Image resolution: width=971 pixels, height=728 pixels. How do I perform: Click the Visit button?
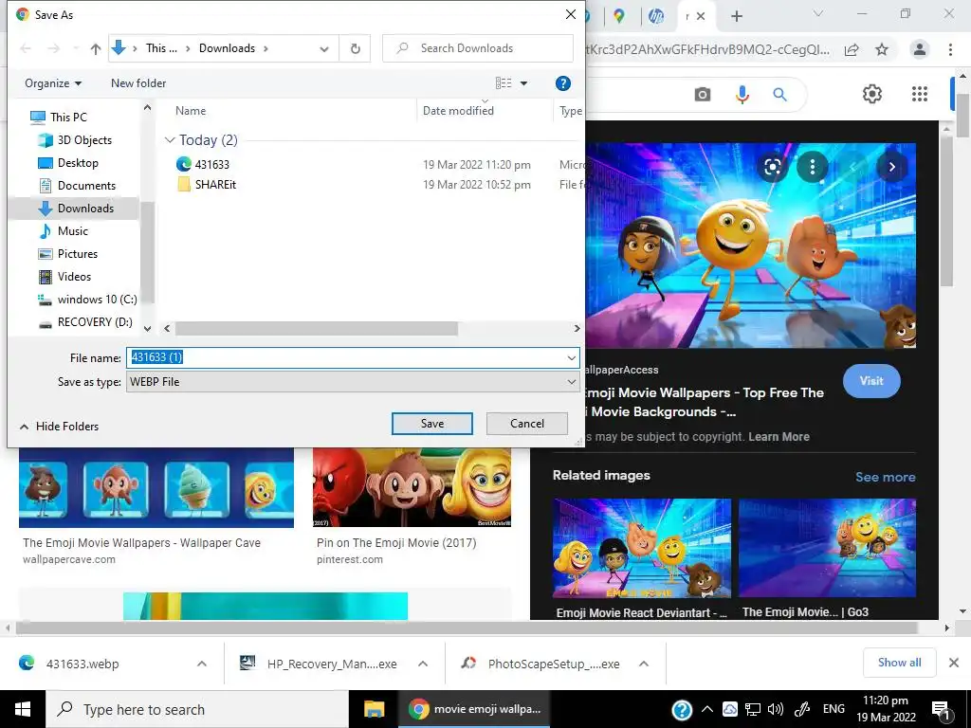[871, 381]
